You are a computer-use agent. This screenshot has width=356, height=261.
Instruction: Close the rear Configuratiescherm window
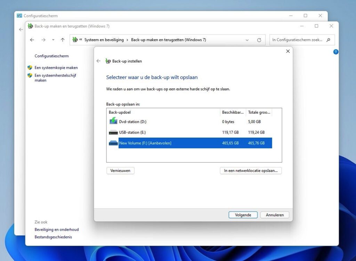point(320,16)
